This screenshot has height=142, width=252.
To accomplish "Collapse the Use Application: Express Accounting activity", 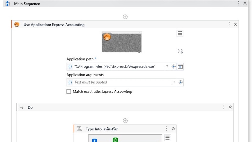I will pos(235,24).
